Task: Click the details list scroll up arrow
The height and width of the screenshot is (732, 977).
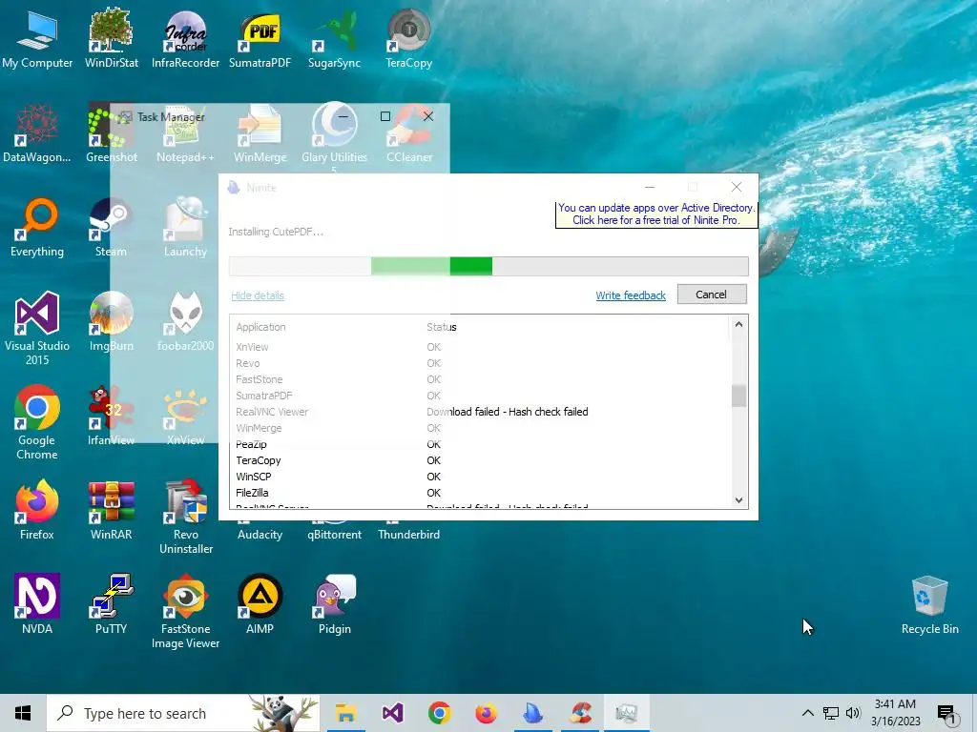Action: [x=739, y=324]
